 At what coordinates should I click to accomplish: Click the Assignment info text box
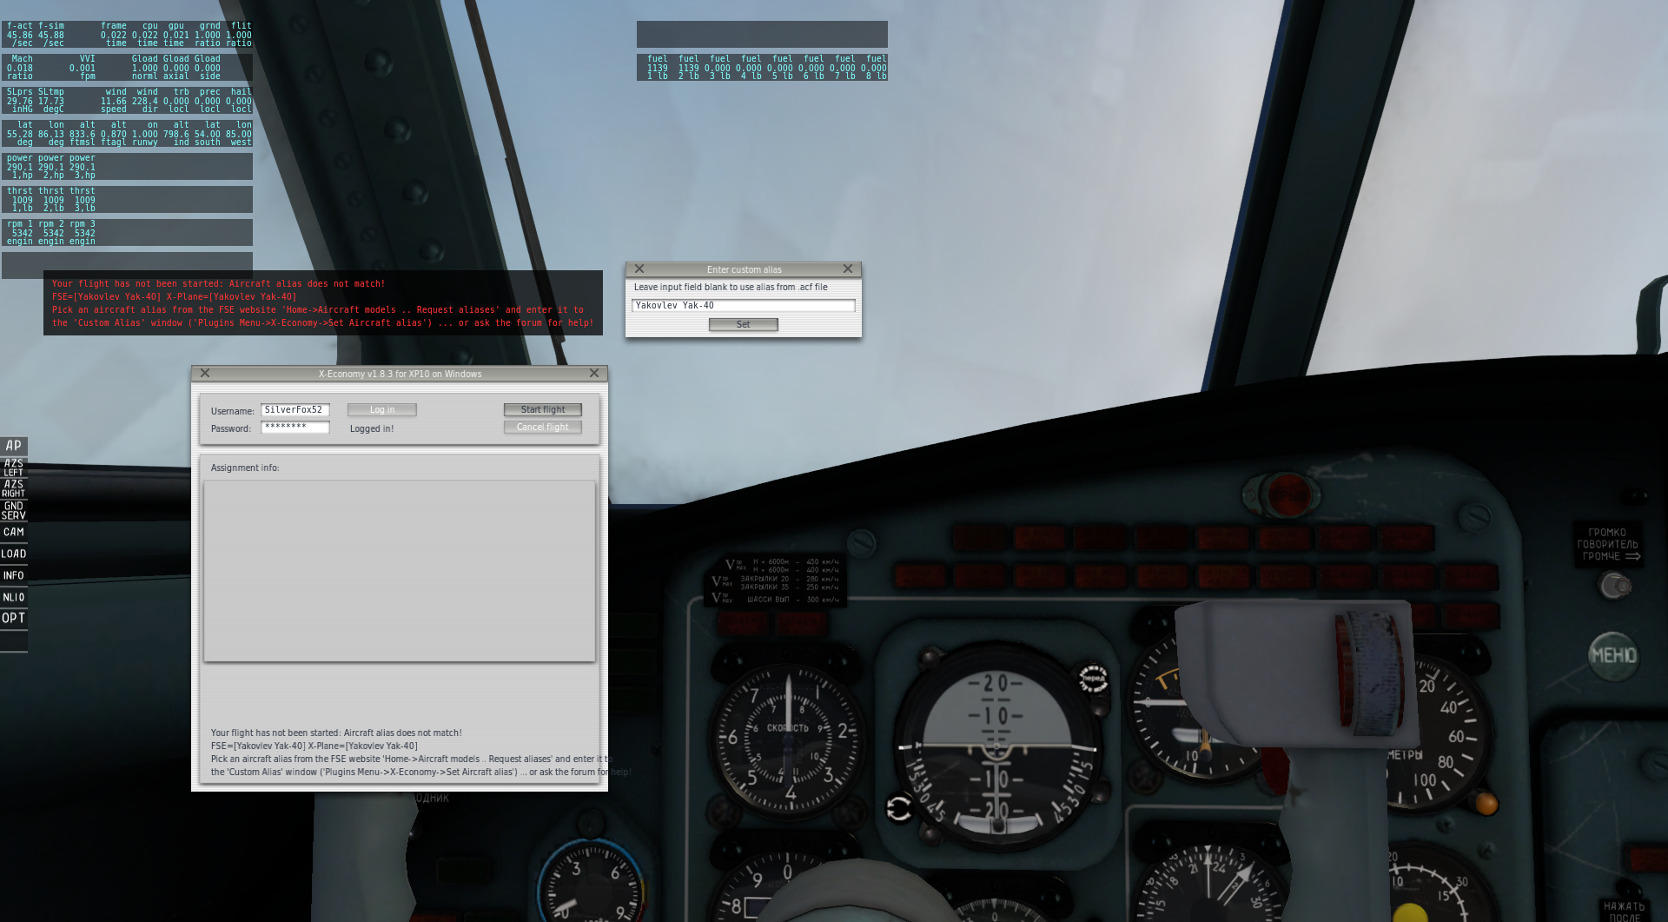(x=400, y=571)
